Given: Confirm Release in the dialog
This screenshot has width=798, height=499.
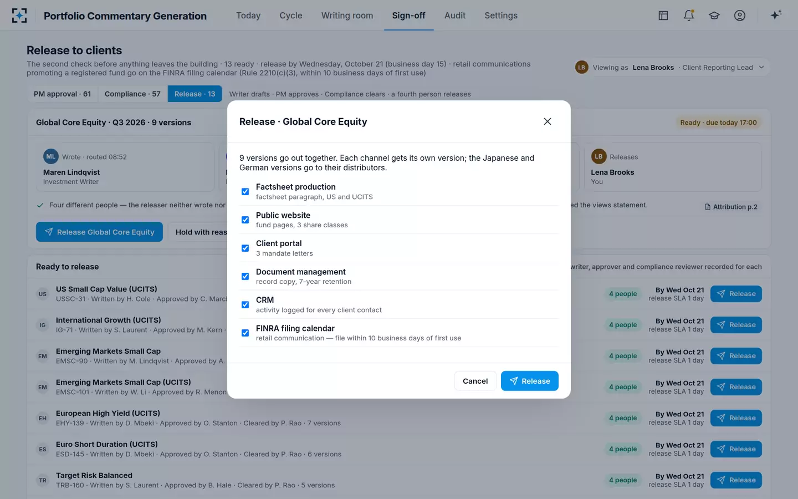Looking at the screenshot, I should [530, 381].
